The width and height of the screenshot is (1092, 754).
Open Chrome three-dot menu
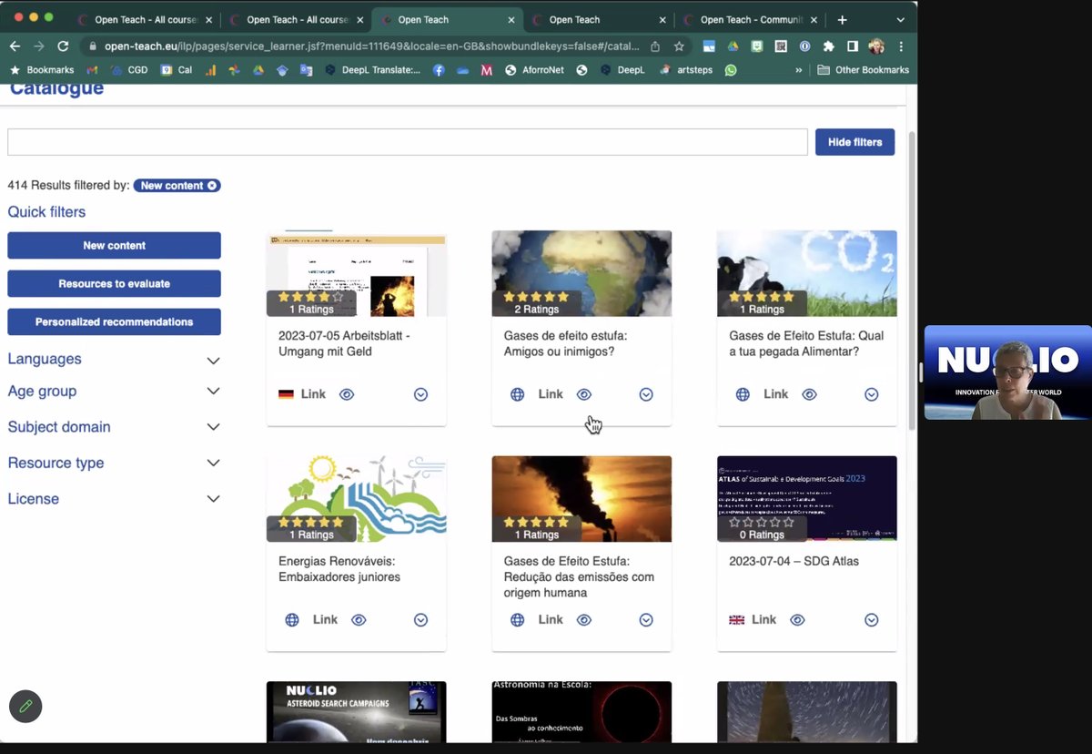pyautogui.click(x=901, y=46)
